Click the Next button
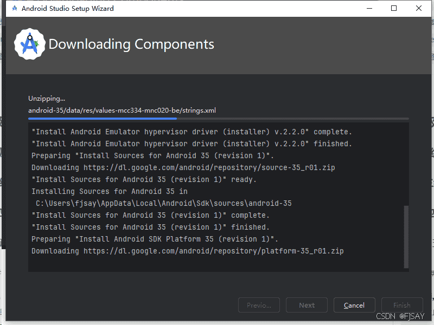This screenshot has height=325, width=434. (307, 304)
